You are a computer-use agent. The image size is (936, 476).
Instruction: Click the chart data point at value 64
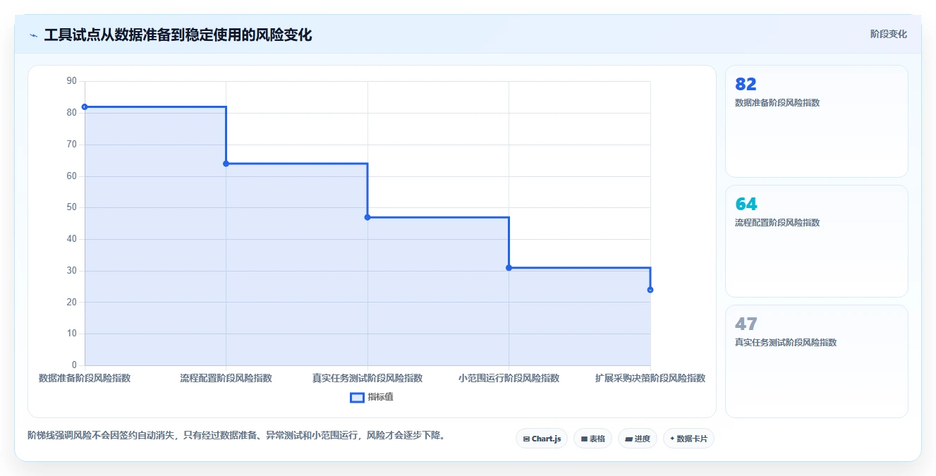coord(226,164)
